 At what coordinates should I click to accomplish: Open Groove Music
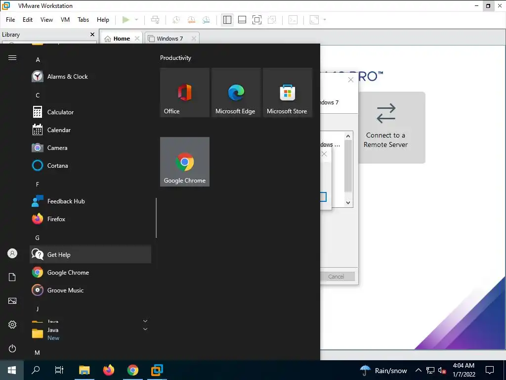point(90,290)
